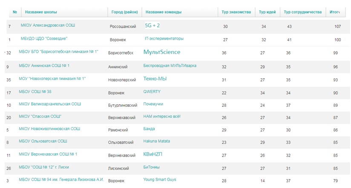Select the Young Smart Guys team link

click(x=160, y=180)
